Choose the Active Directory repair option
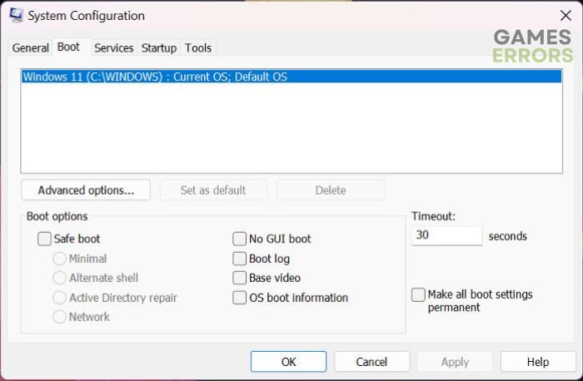Screen dimensions: 583x381 [x=59, y=298]
